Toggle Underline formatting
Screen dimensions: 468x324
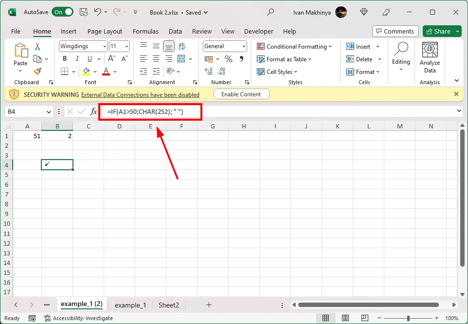point(90,59)
